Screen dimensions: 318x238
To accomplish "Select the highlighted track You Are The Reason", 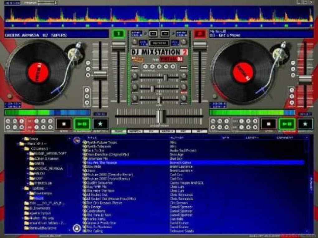I will coord(194,162).
